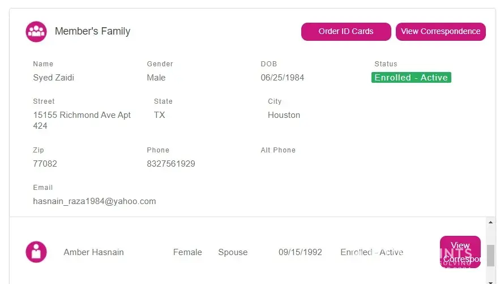The image size is (500, 284).
Task: Click the phone number 8327561929
Action: click(171, 164)
